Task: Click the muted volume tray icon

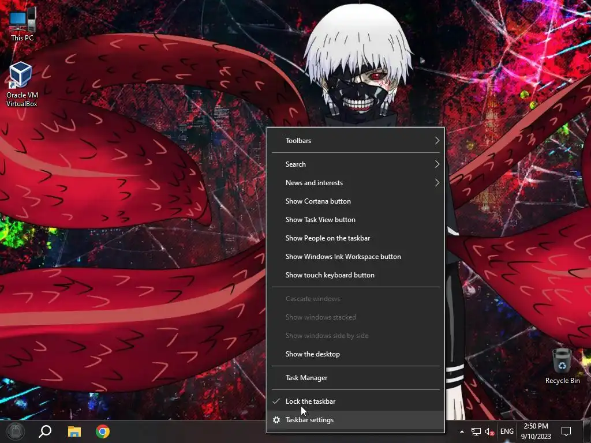Action: [x=489, y=431]
